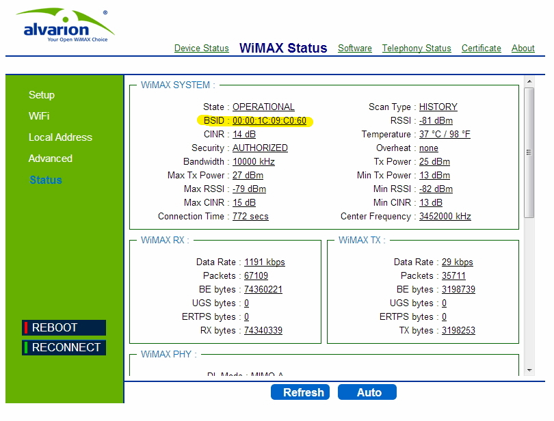This screenshot has width=554, height=421.
Task: Click the CINR value 14 dB
Action: coord(243,134)
